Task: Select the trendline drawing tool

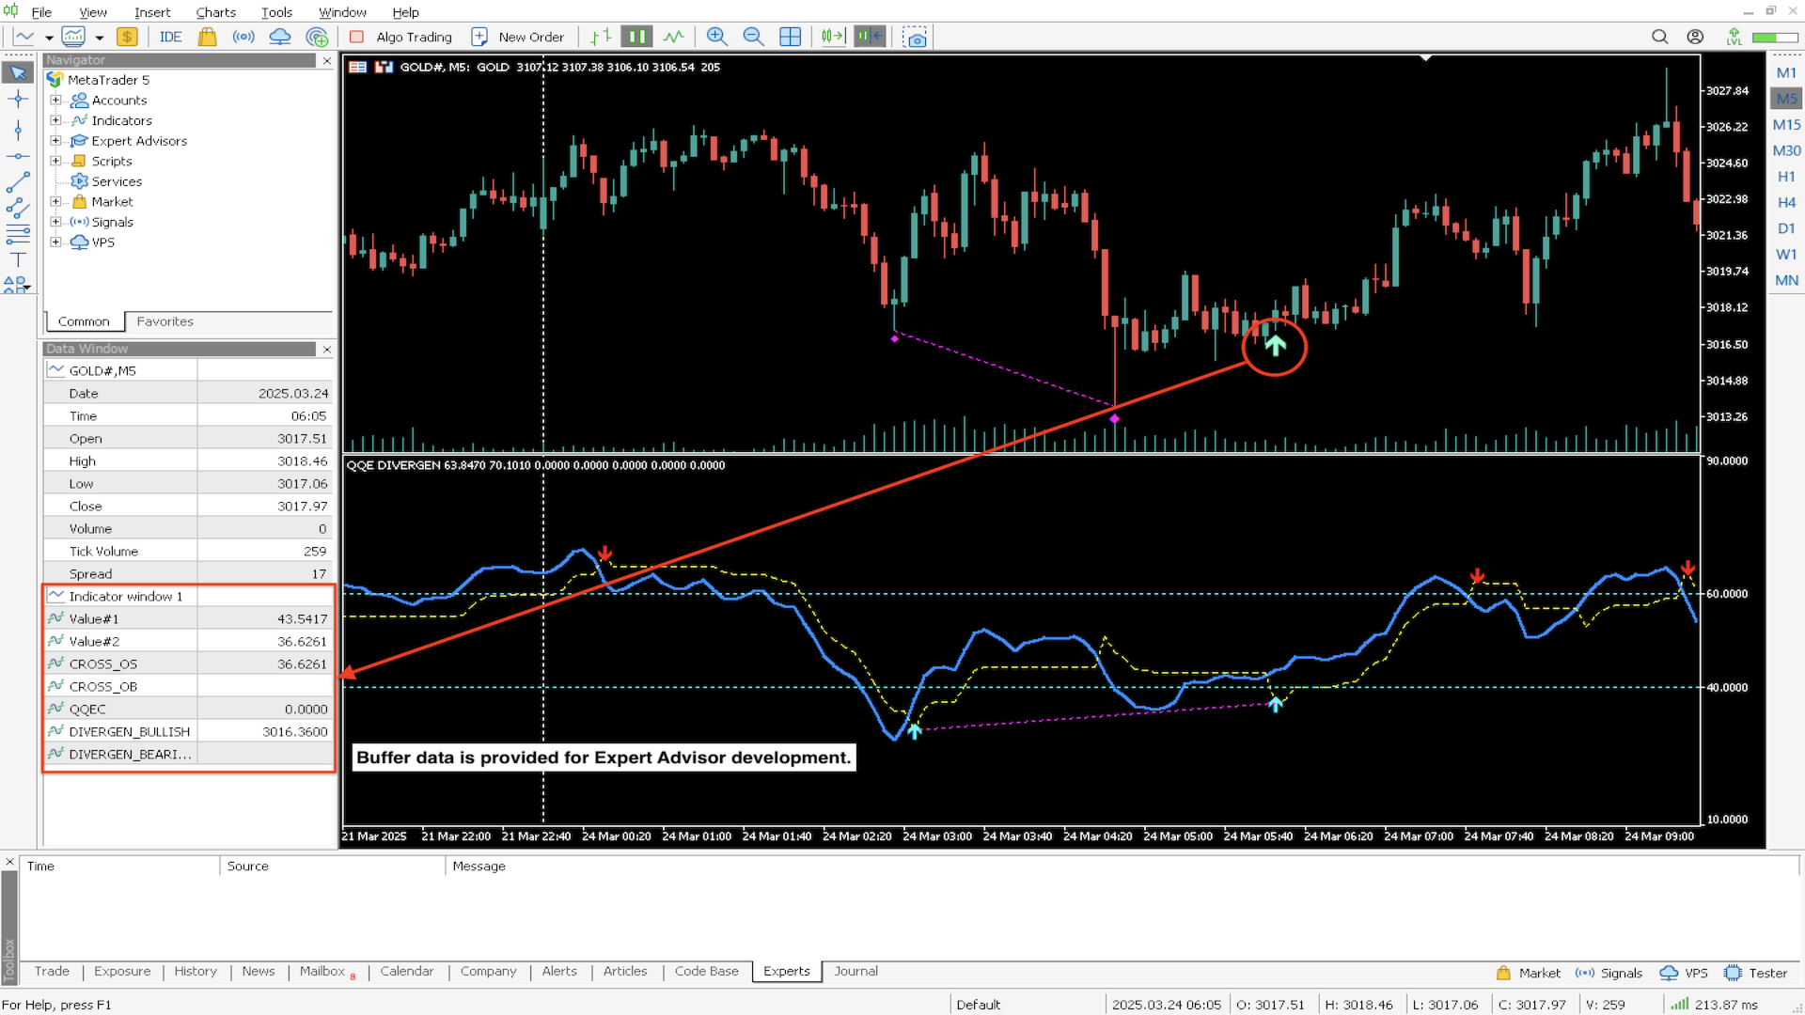Action: tap(18, 182)
